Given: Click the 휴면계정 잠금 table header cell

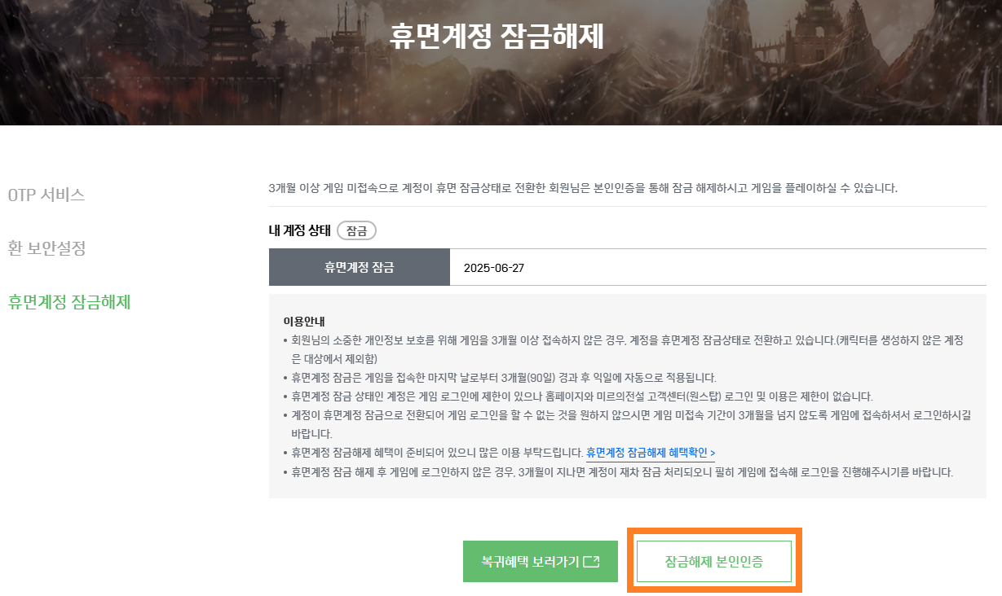Looking at the screenshot, I should [x=360, y=267].
